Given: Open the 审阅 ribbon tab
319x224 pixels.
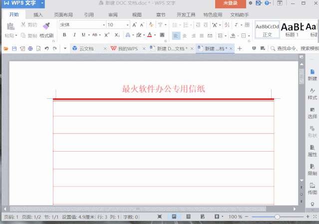Looking at the screenshot, I should pos(113,14).
